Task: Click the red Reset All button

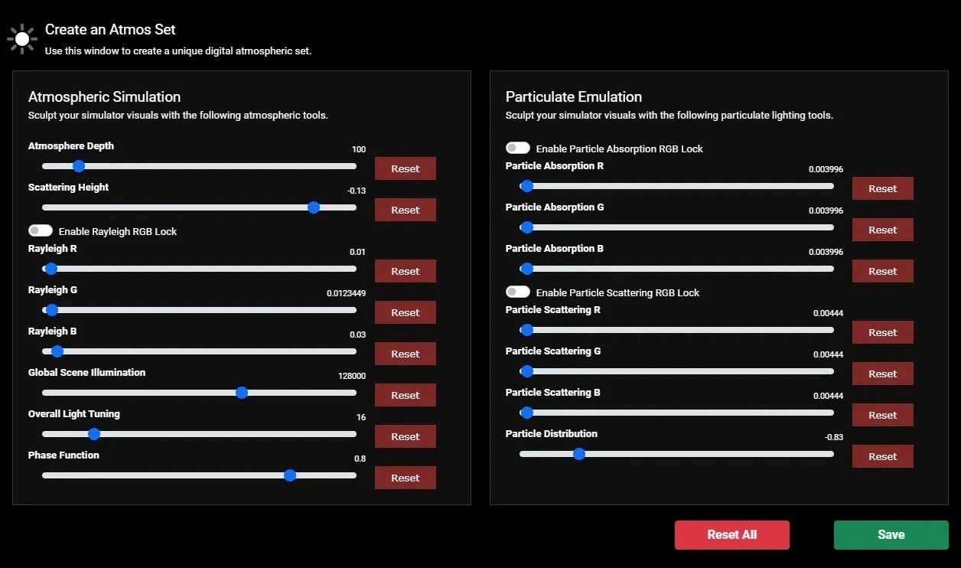Action: pos(731,535)
